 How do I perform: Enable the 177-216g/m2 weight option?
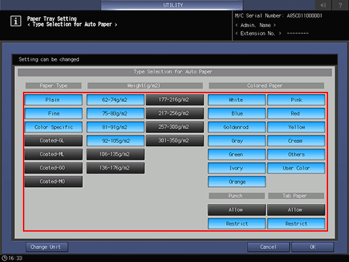point(175,100)
